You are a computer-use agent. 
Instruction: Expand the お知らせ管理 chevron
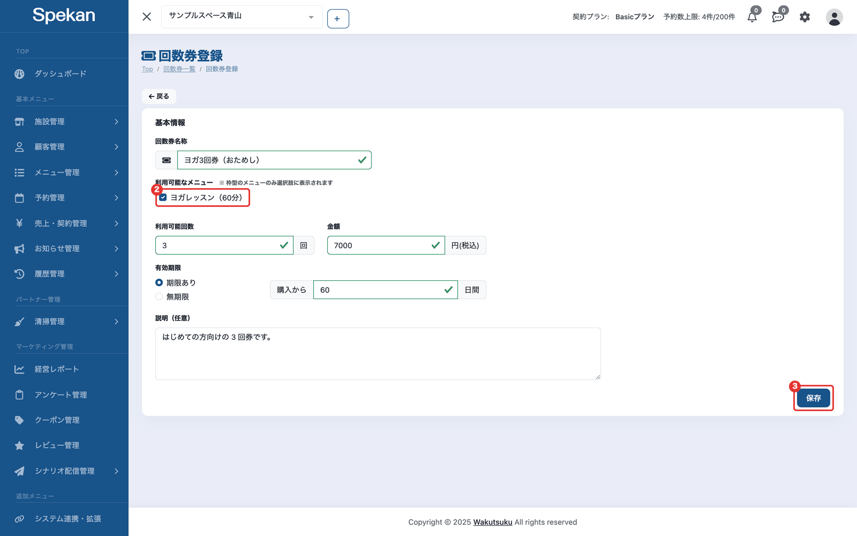point(116,249)
